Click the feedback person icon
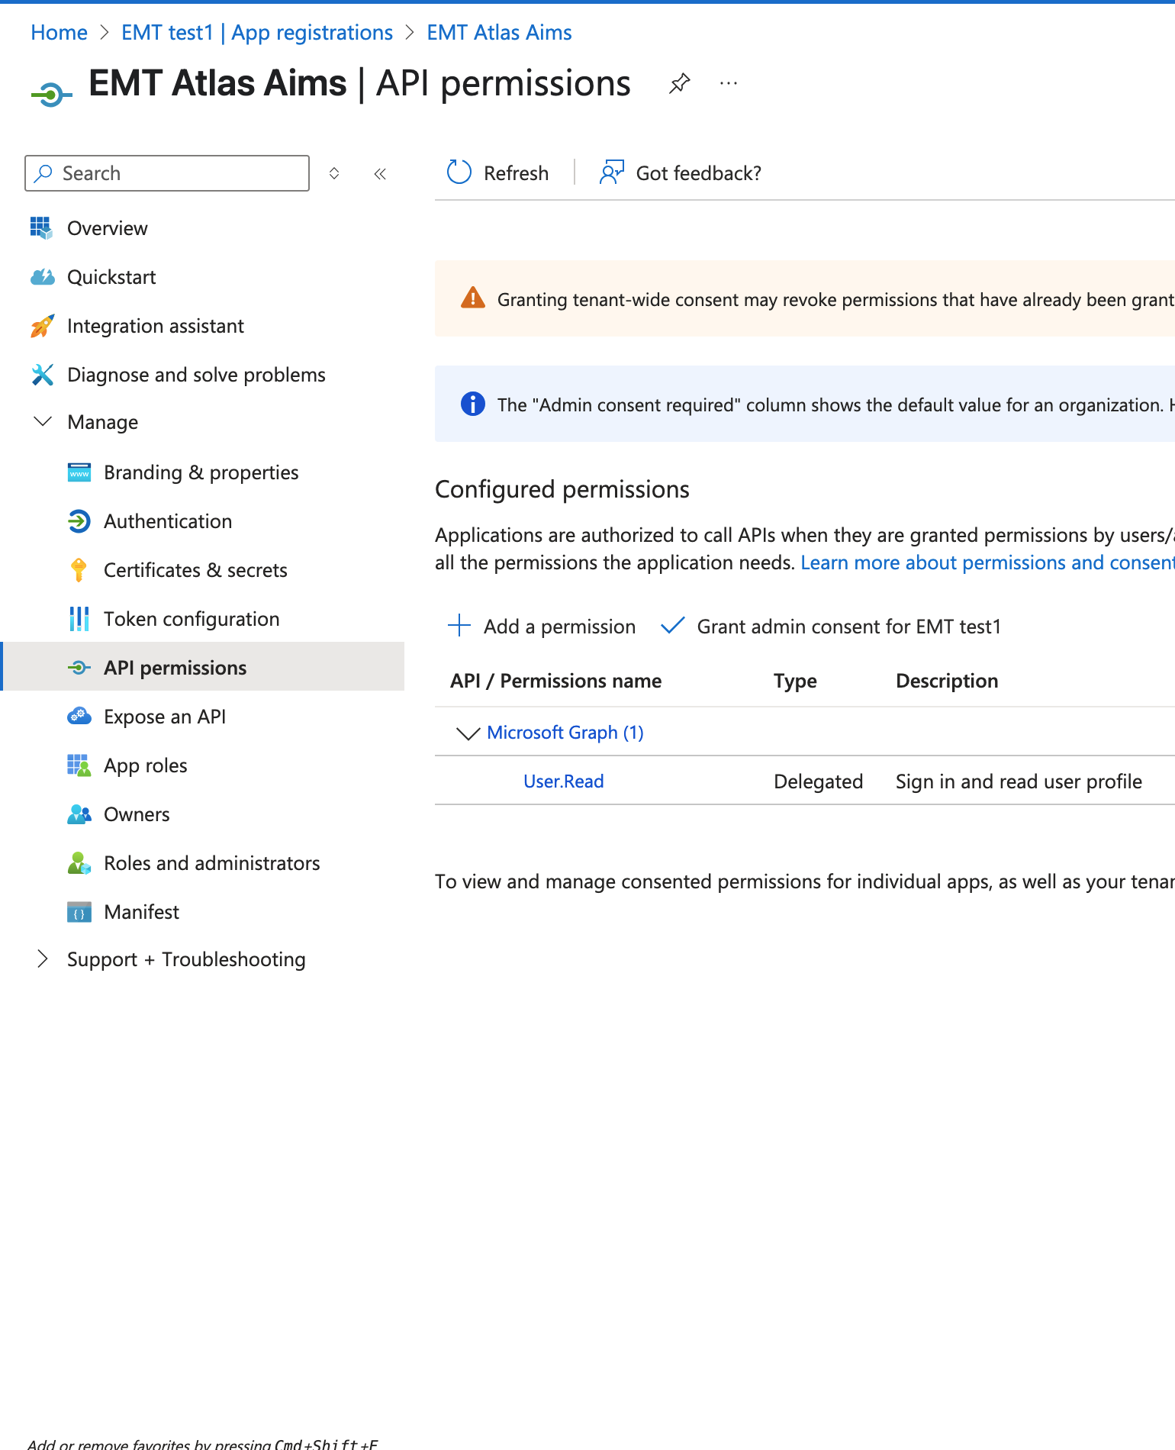The height and width of the screenshot is (1450, 1175). pos(612,172)
